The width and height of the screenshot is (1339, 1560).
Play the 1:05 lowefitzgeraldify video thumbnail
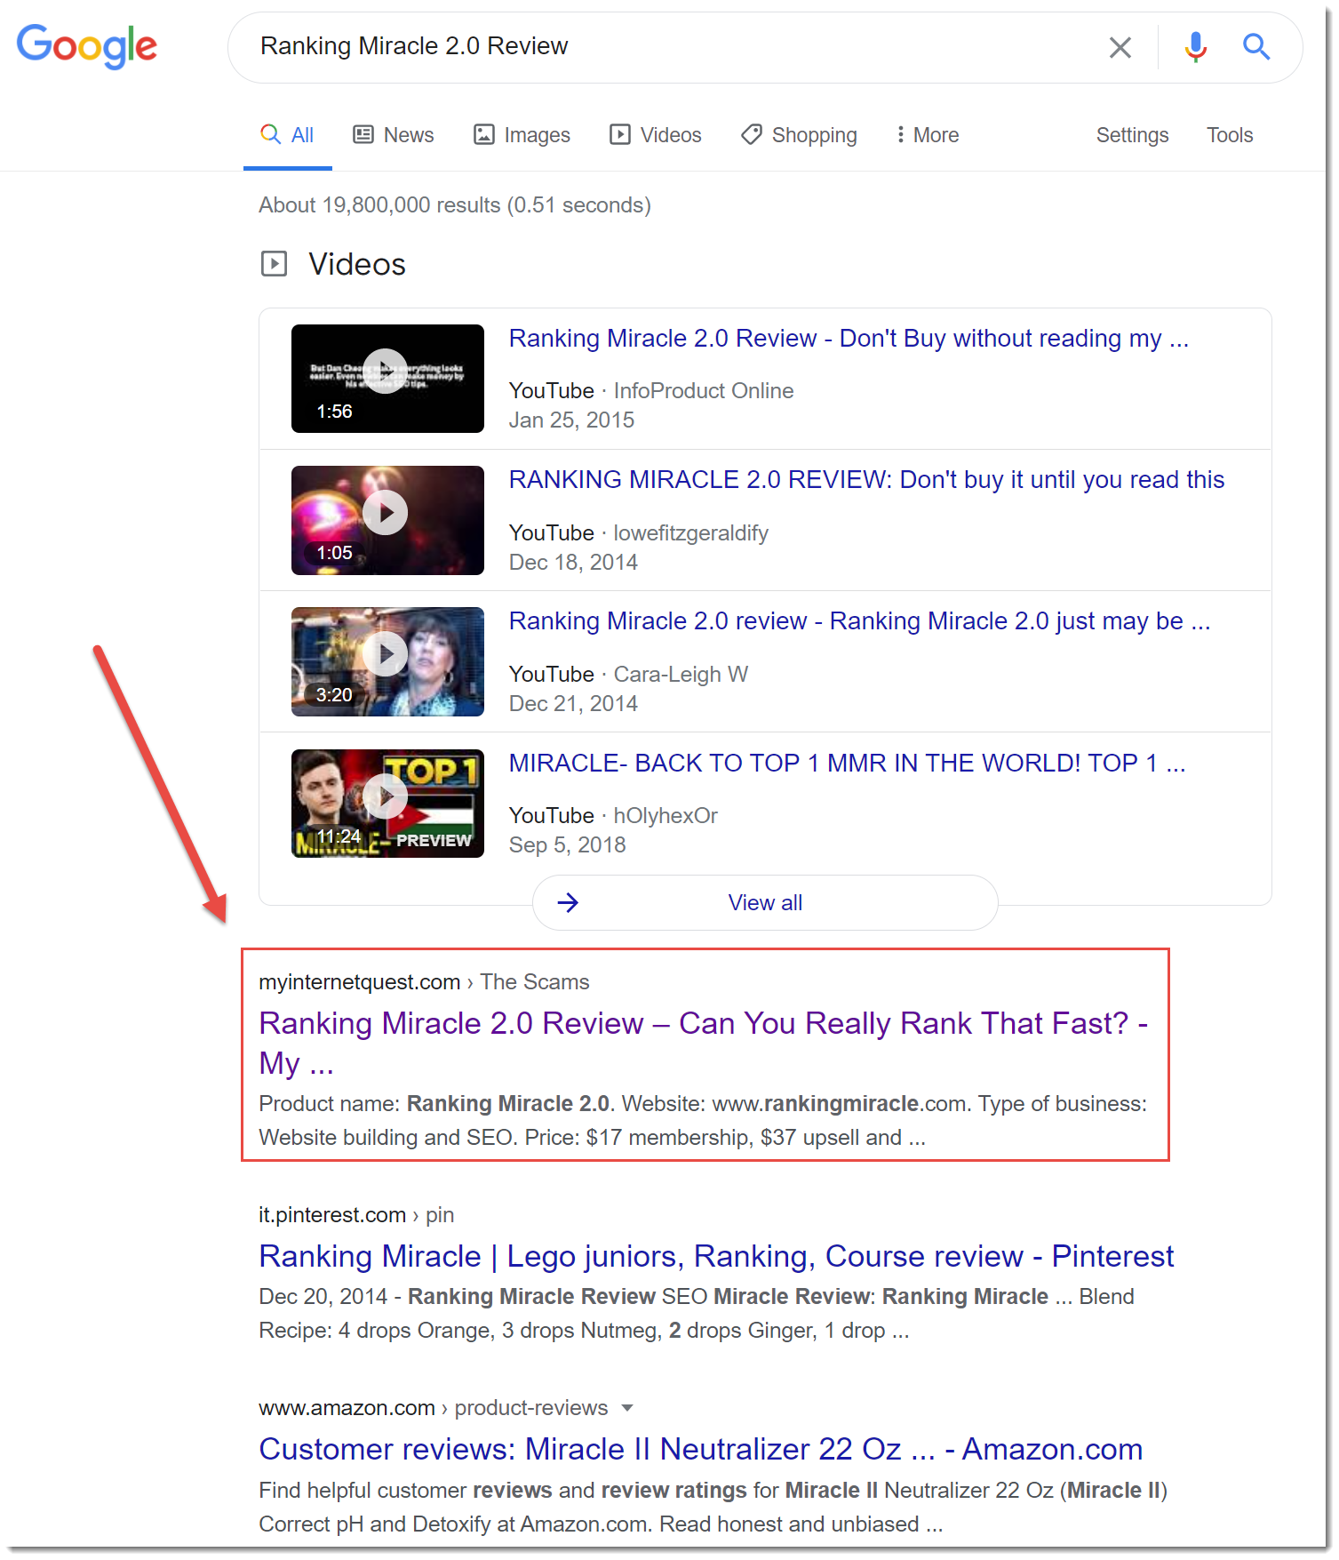(387, 520)
